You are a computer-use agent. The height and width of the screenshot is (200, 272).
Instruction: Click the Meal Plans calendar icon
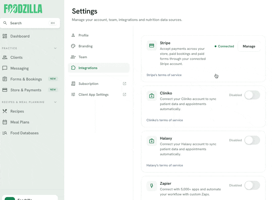(x=5, y=122)
